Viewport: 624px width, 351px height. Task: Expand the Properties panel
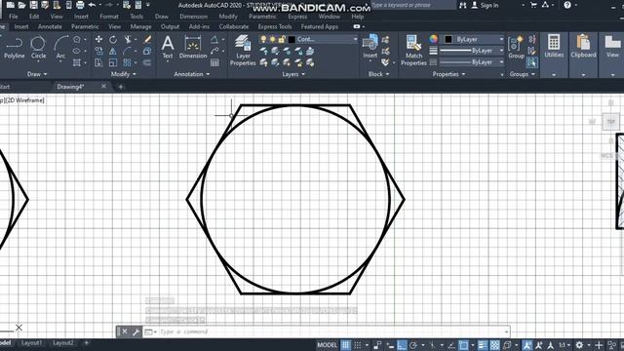pyautogui.click(x=448, y=74)
